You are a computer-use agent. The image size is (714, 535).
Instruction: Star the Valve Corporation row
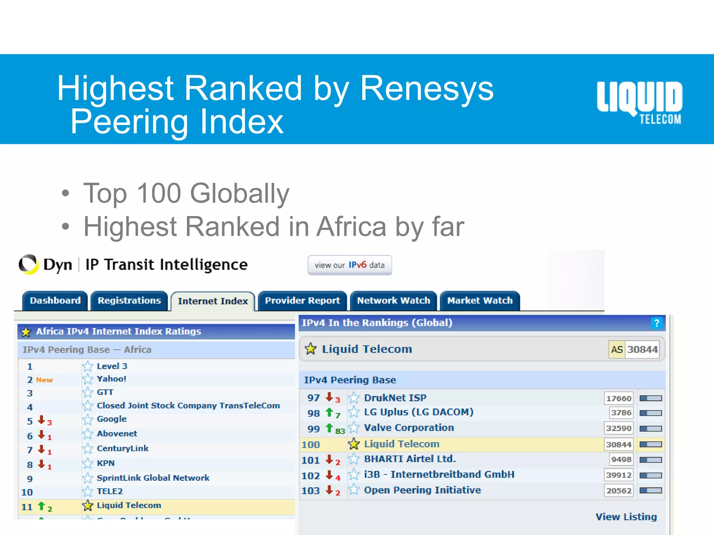click(354, 428)
